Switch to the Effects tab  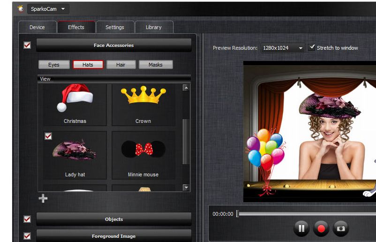(x=76, y=27)
